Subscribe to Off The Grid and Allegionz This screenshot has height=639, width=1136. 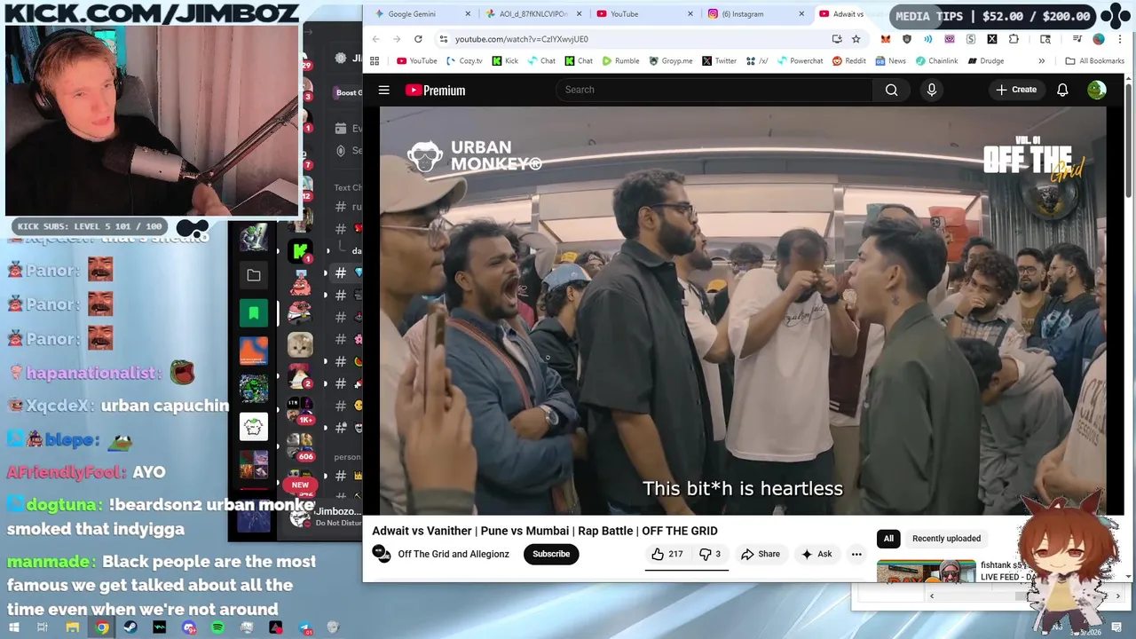point(551,554)
